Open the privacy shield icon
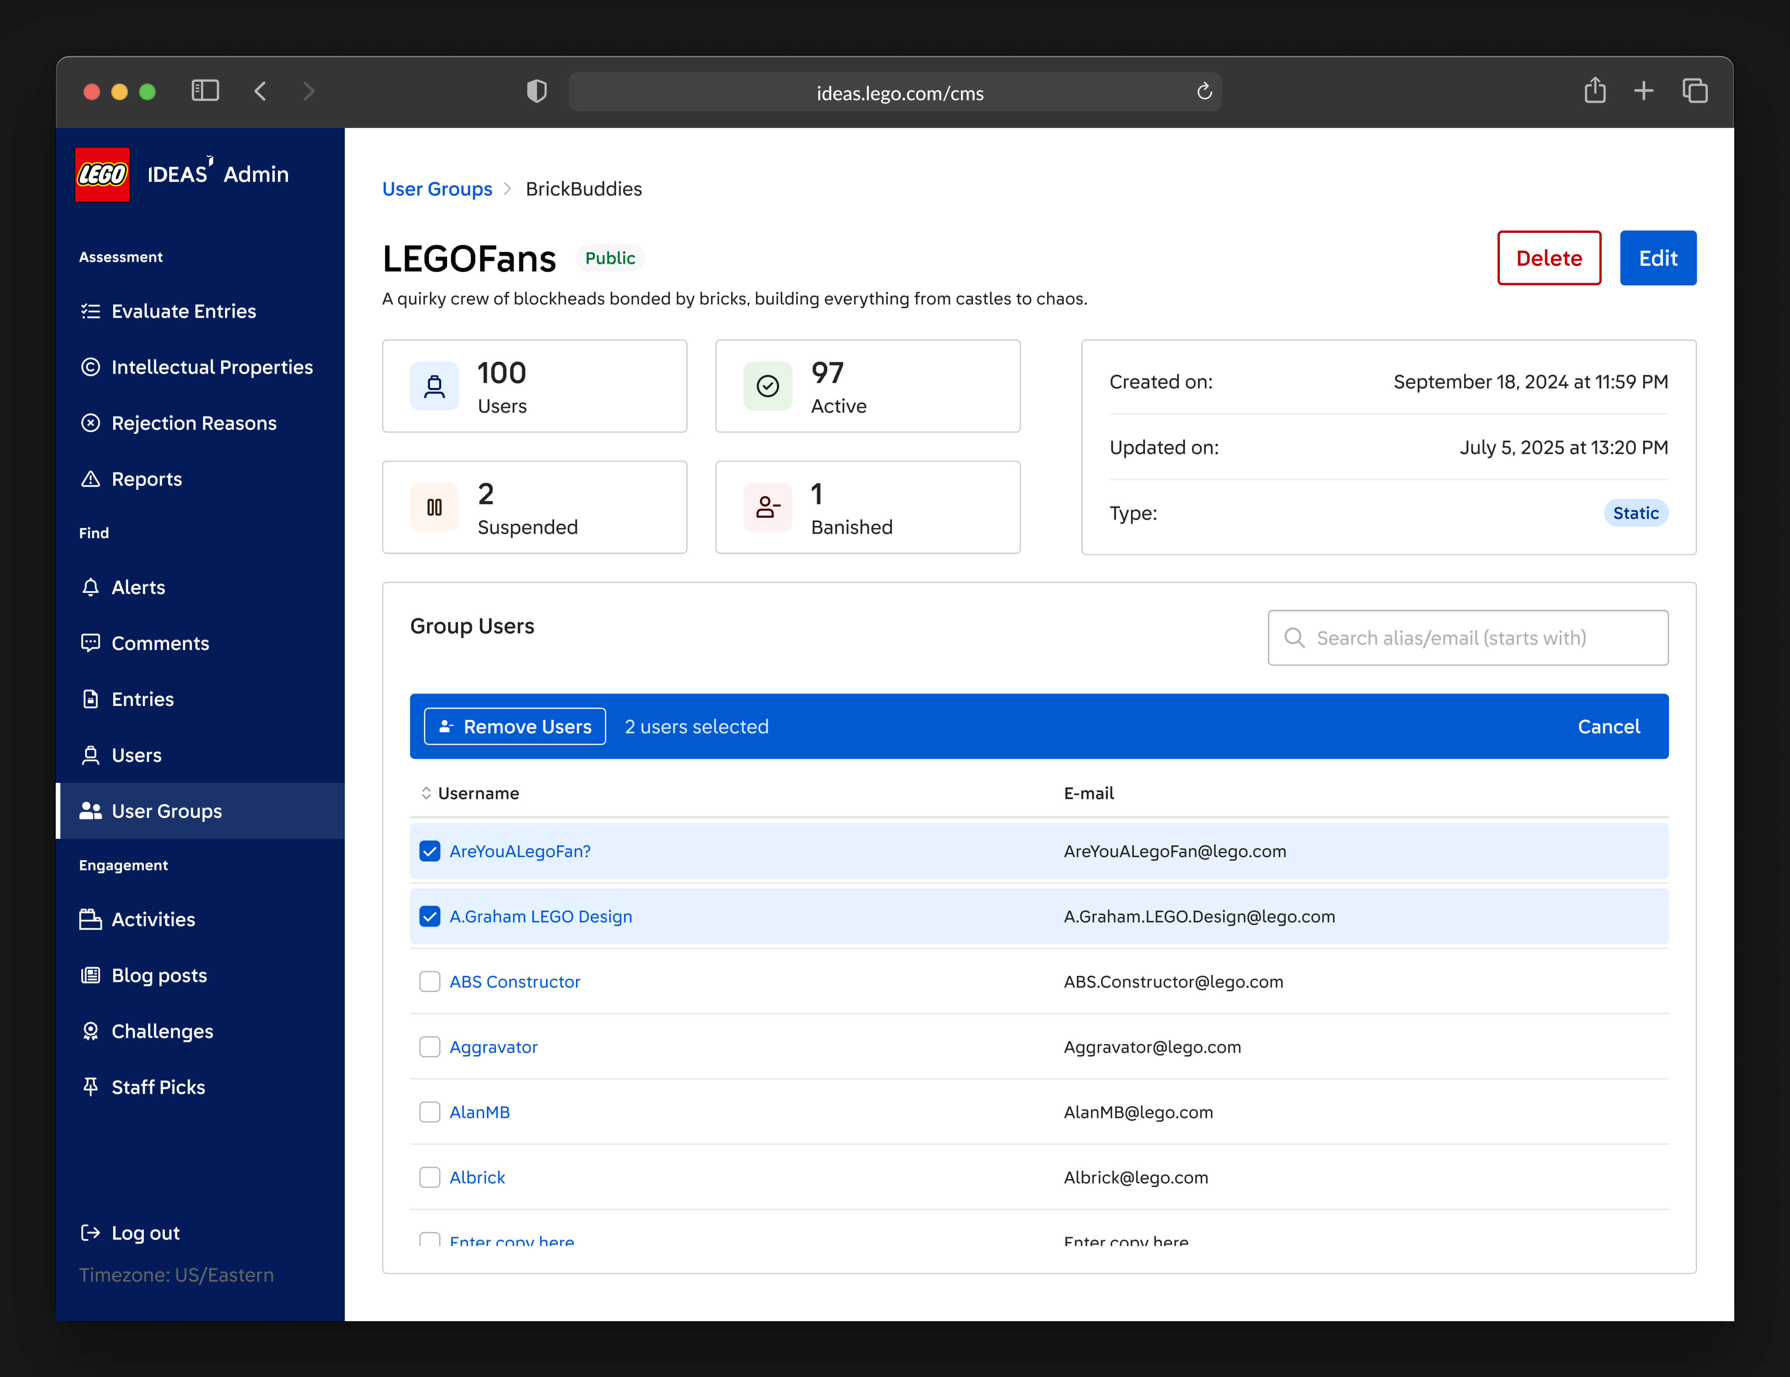The image size is (1790, 1377). click(x=537, y=91)
